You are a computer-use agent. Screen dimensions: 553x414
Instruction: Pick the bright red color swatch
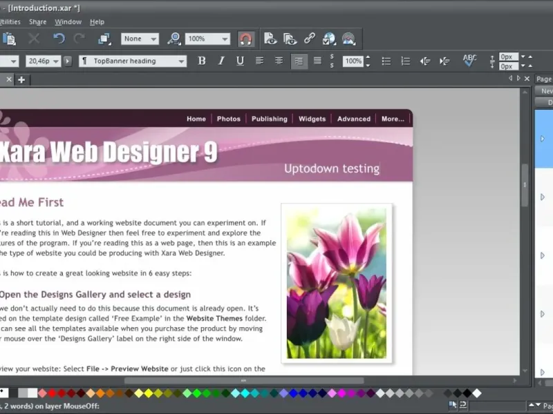click(52, 393)
